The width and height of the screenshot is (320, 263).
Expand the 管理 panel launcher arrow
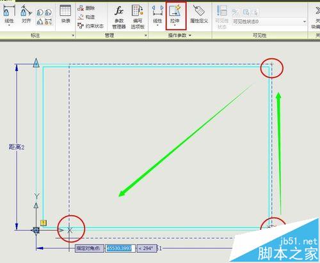coord(146,35)
